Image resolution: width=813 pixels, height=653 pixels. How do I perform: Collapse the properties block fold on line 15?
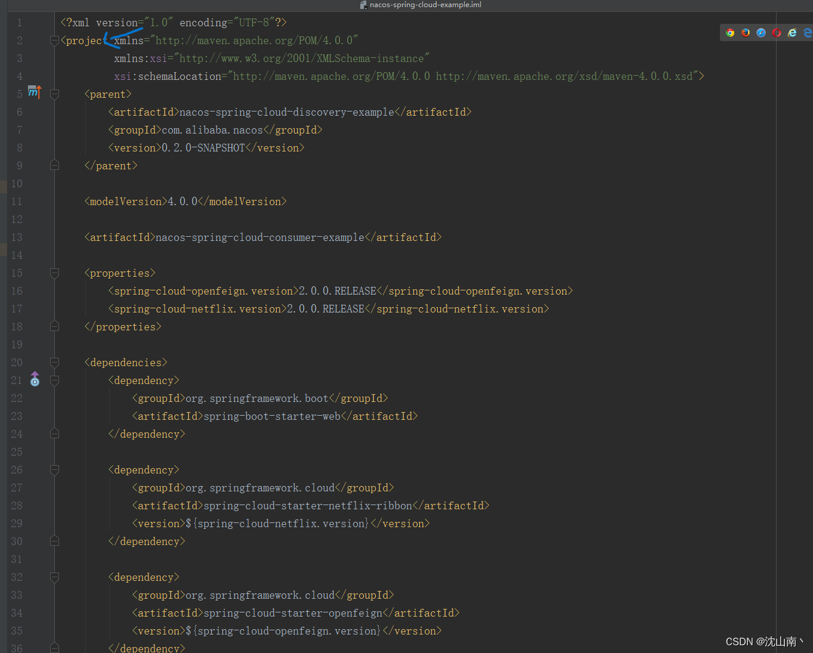[x=54, y=273]
